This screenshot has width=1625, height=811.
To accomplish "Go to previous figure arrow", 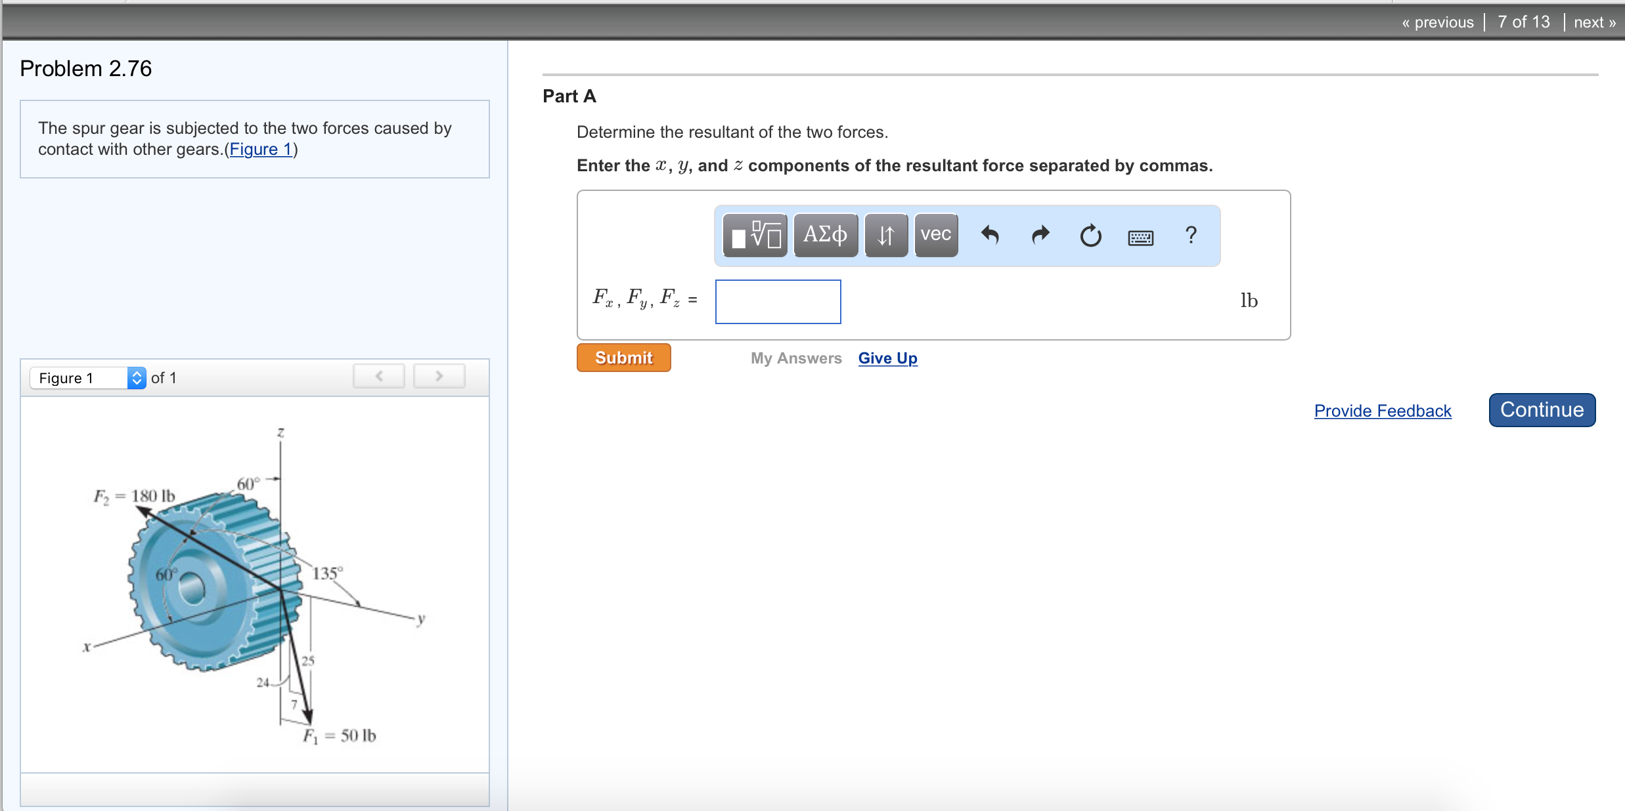I will coord(379,377).
